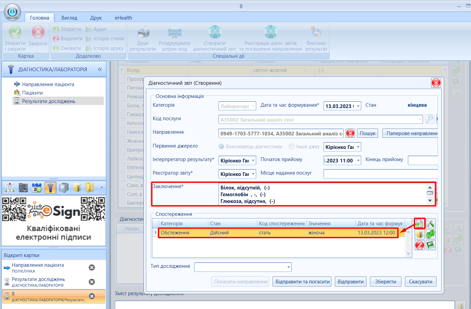Click 'Роздрукувати штрих-код' barcode printer icon

(175, 33)
